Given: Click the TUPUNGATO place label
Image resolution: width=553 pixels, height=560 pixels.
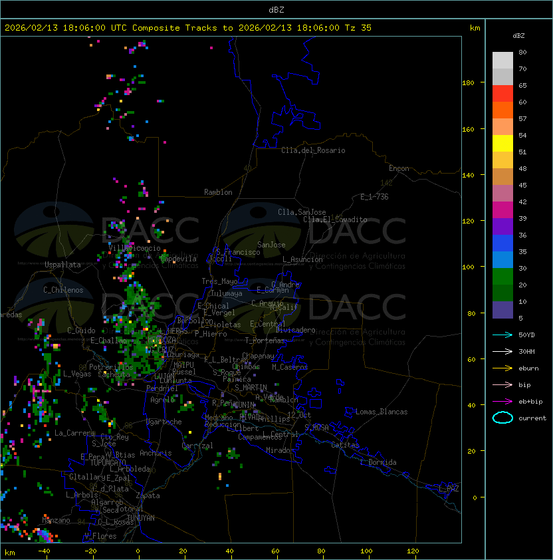Looking at the screenshot, I should point(108,462).
